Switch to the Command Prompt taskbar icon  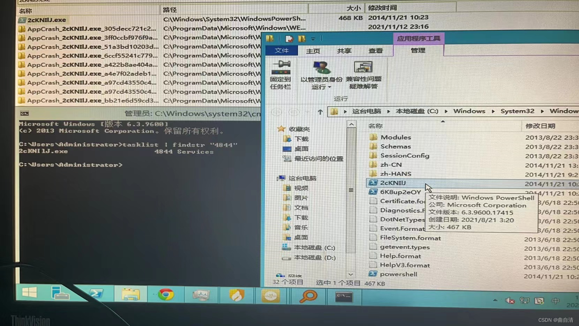pos(344,297)
